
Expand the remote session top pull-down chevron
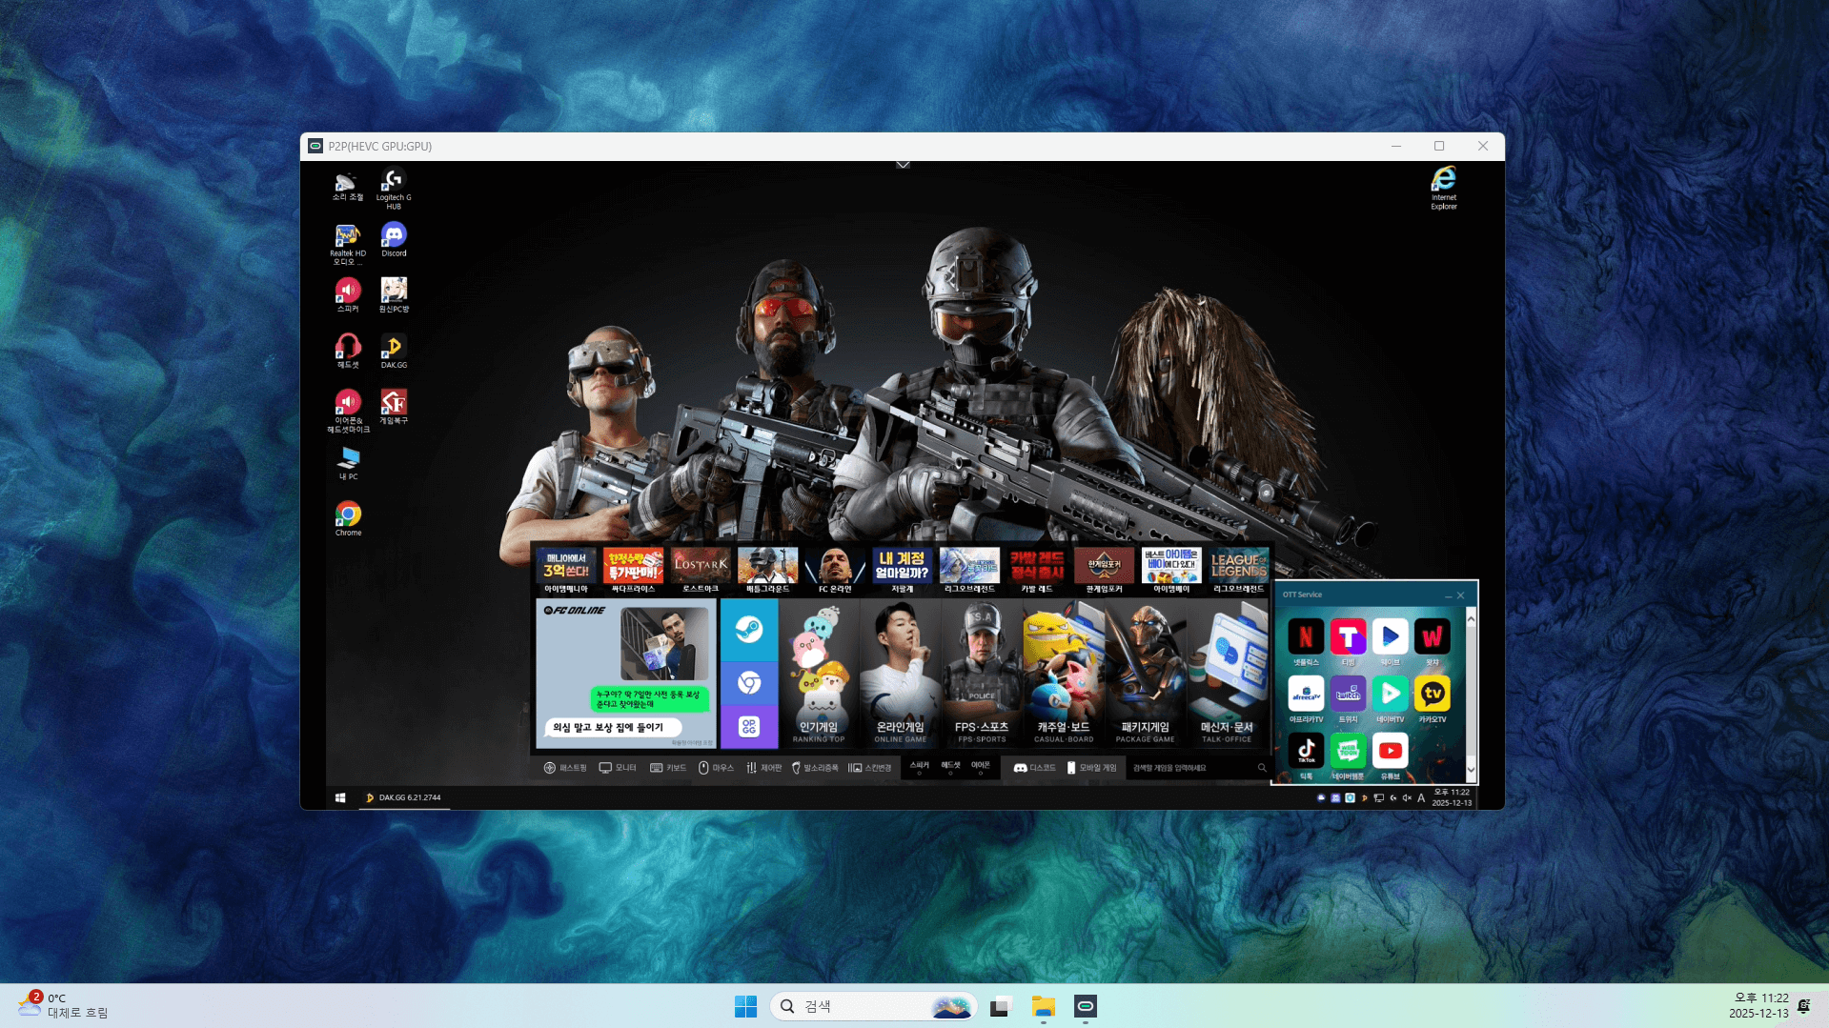click(903, 165)
